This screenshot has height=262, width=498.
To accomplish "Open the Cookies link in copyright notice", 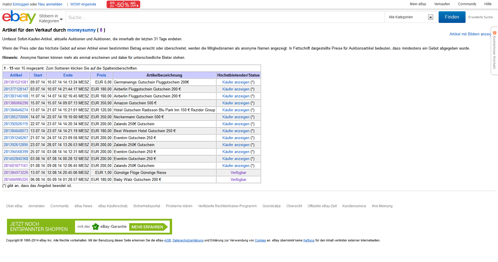I will (260, 241).
